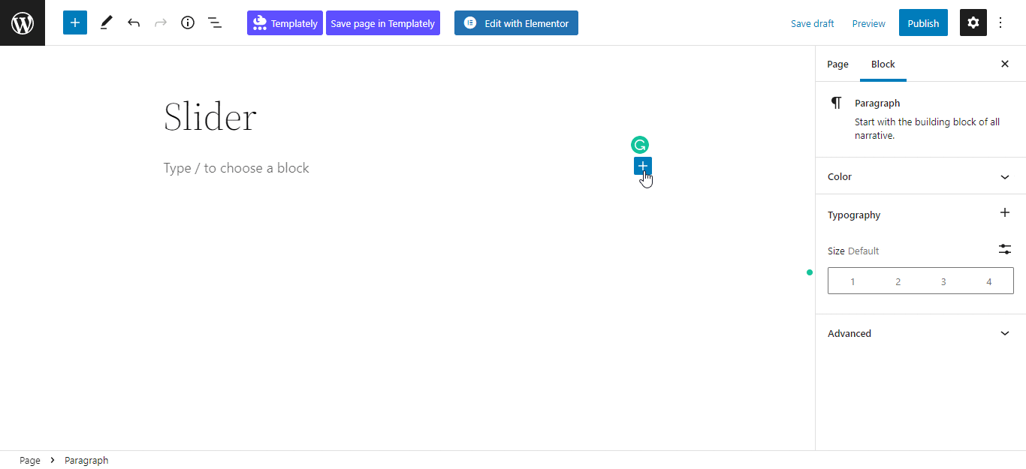
Task: Click the Grammarly icon near the paragraph
Action: (x=639, y=144)
